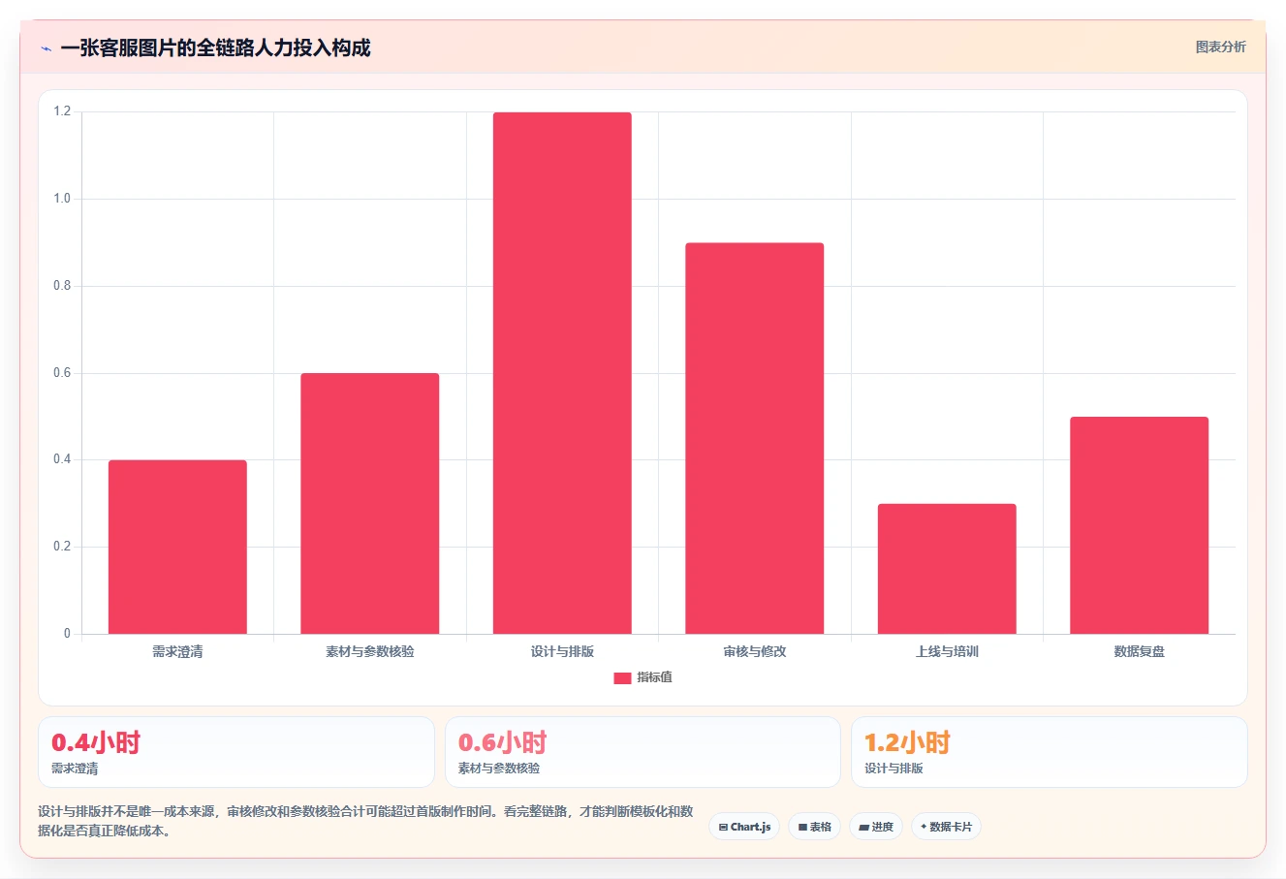Click the 需求澄清 bar in chart
The height and width of the screenshot is (879, 1286).
point(177,547)
